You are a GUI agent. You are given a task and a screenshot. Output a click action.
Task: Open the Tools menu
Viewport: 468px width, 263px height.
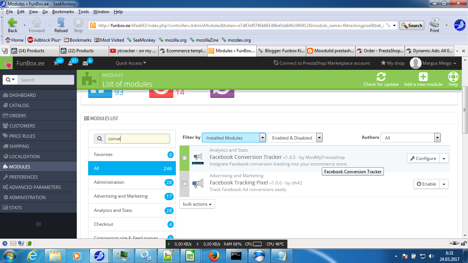[x=83, y=12]
